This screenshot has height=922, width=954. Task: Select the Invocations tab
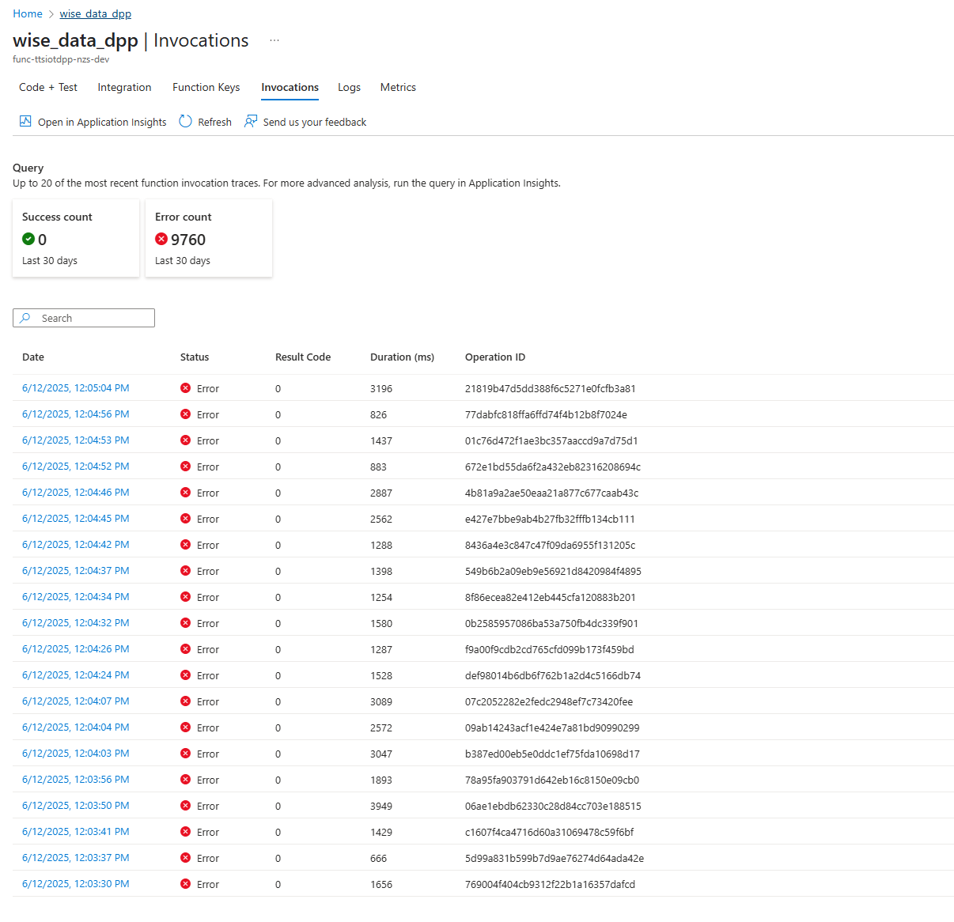click(x=290, y=87)
